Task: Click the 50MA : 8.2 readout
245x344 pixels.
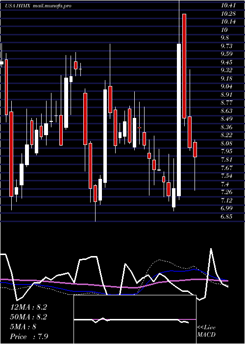Action: pos(28,317)
